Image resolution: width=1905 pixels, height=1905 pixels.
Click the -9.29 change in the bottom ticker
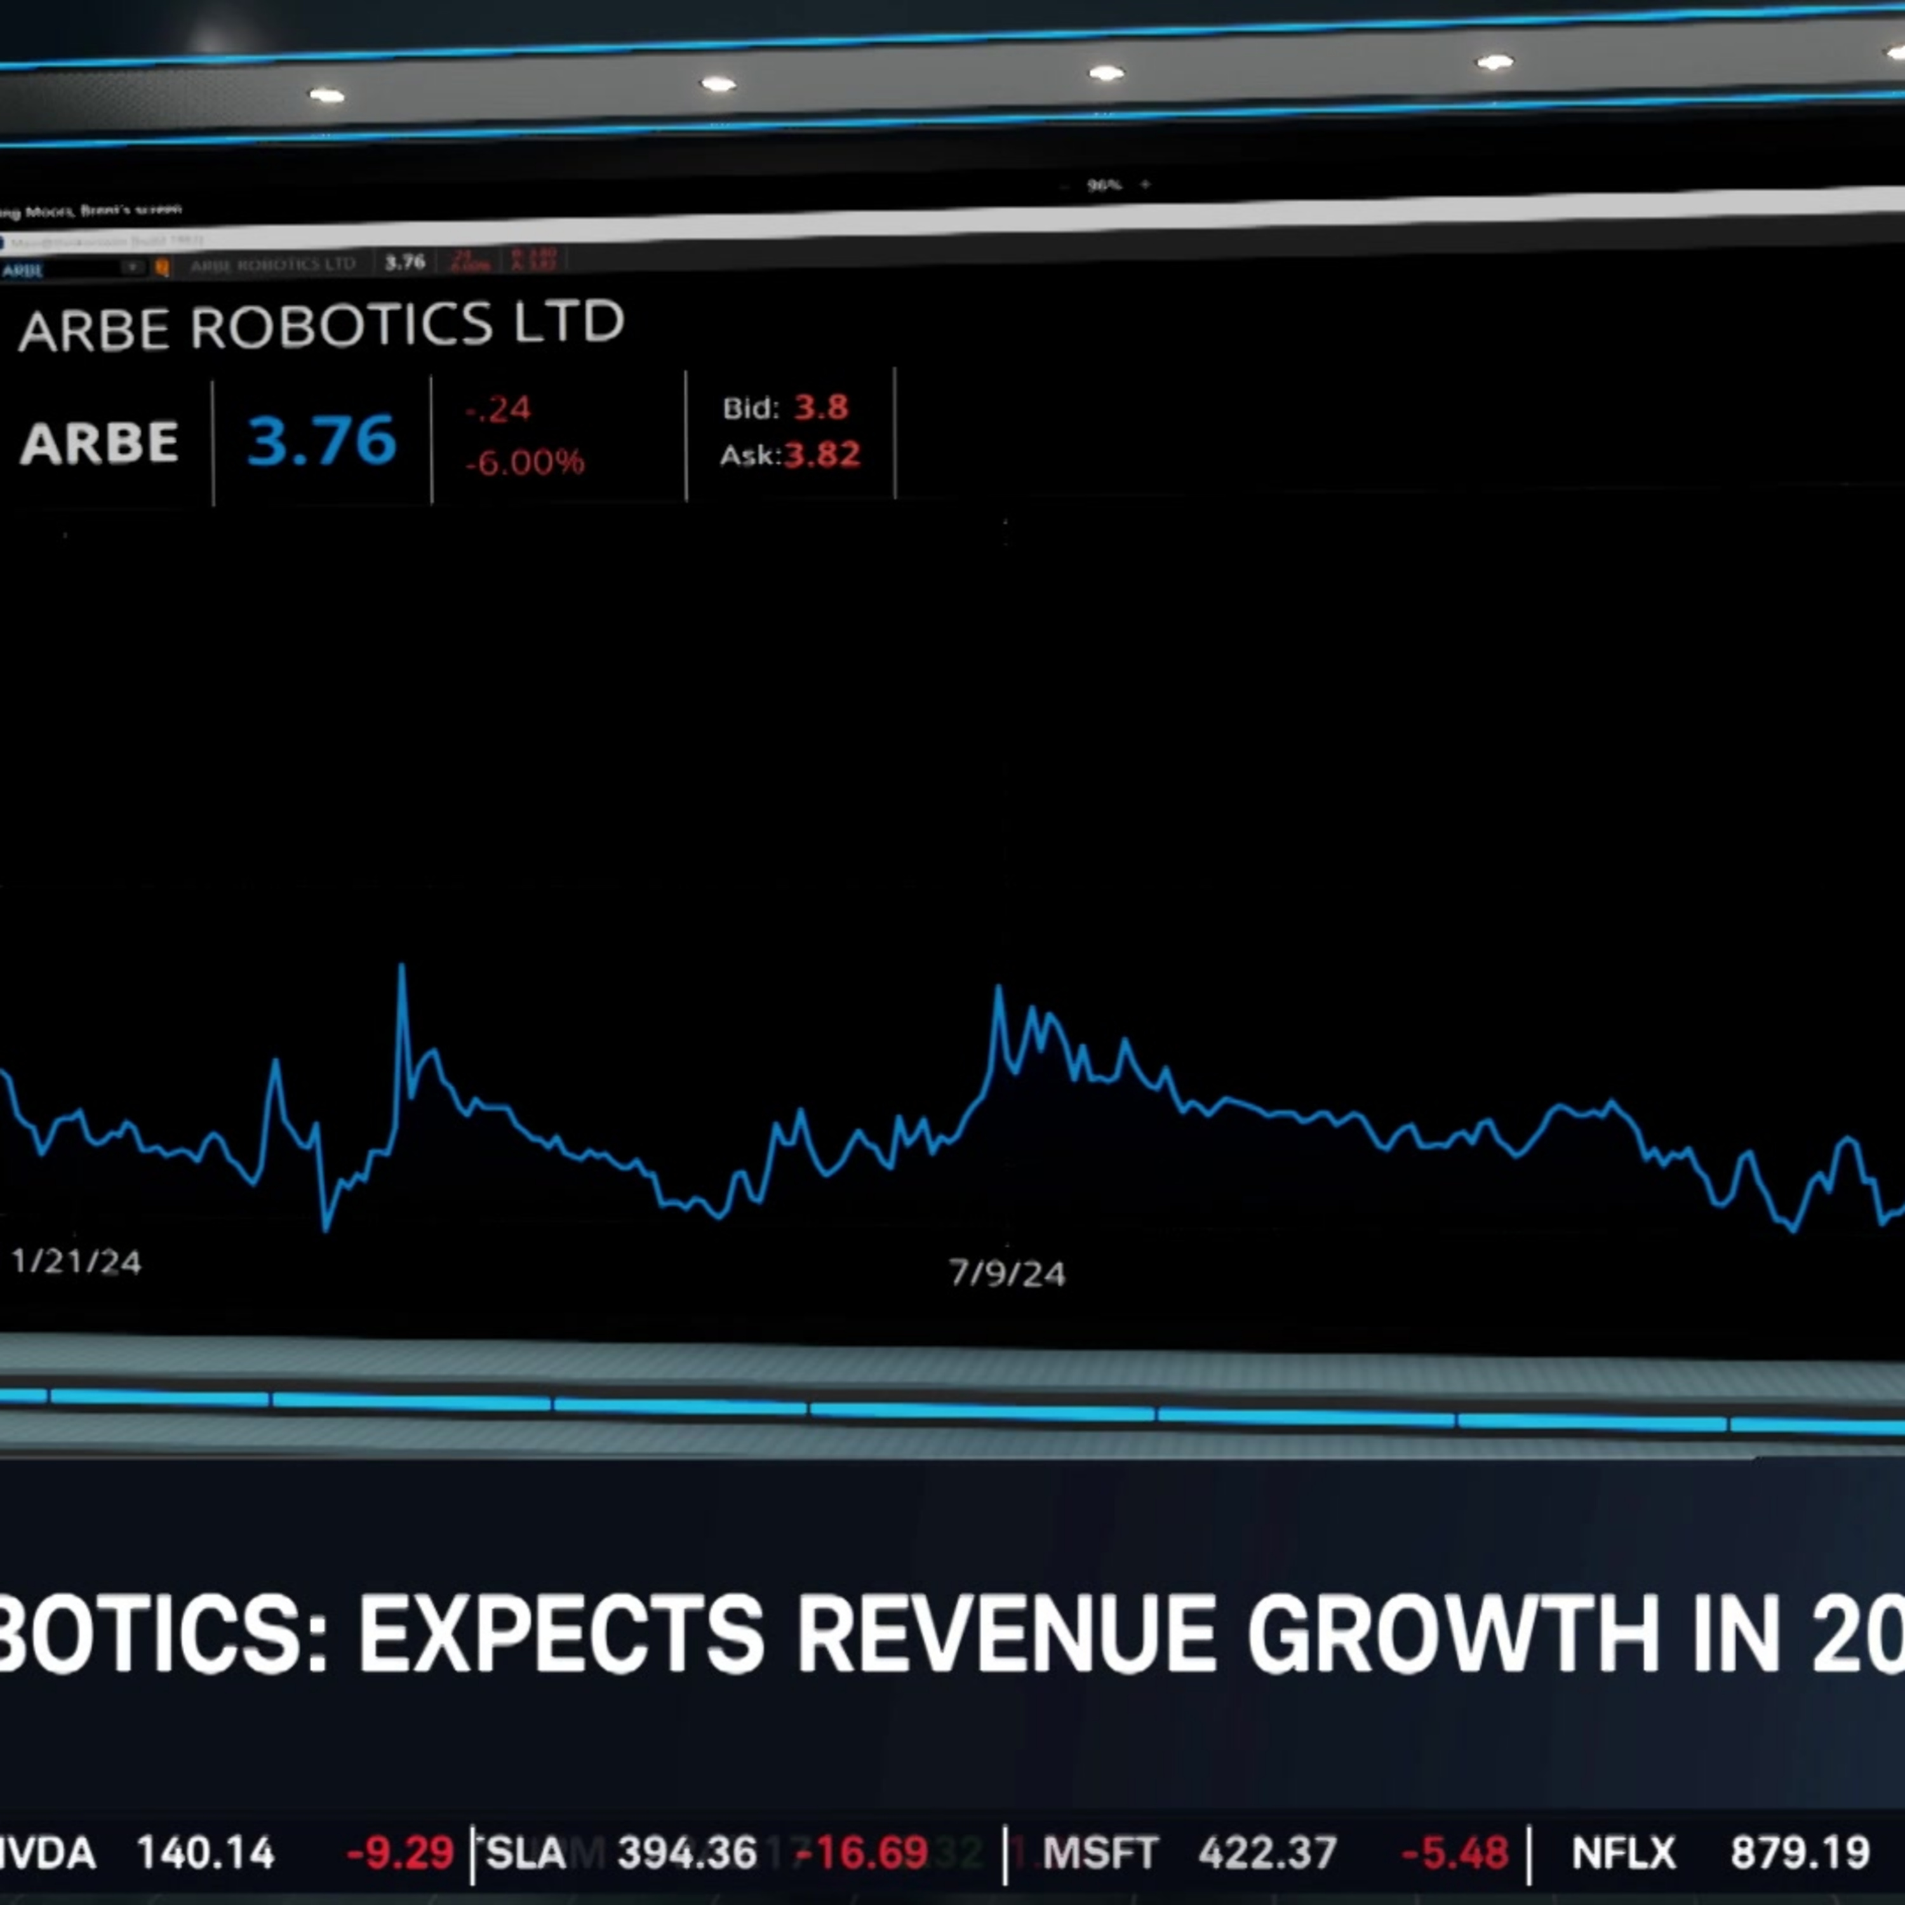tap(399, 1854)
